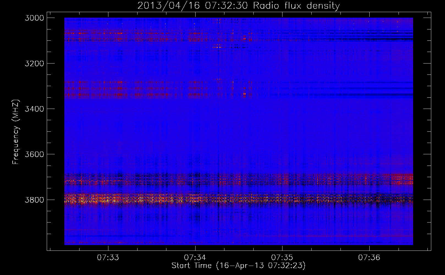Select the '3000' frequency axis label
The height and width of the screenshot is (275, 445).
click(34, 18)
